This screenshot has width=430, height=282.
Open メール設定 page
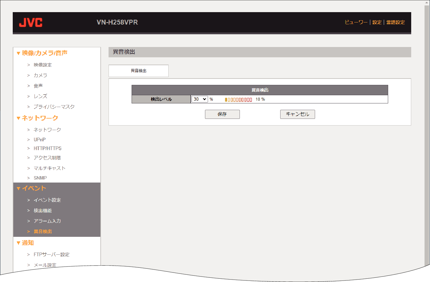(45, 265)
